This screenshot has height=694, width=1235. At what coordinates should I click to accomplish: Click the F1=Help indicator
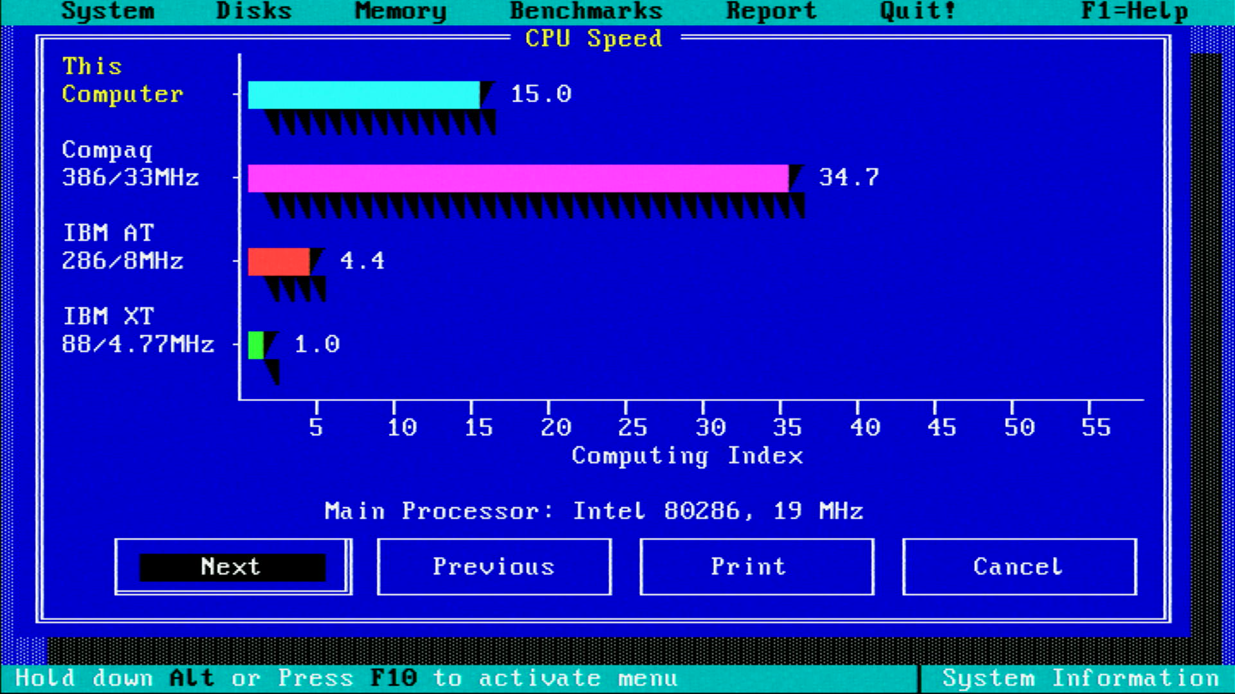click(1135, 11)
